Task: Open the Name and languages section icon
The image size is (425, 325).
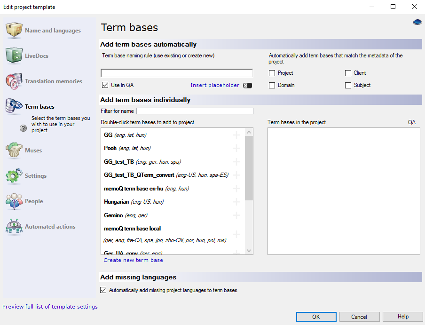Action: click(x=14, y=31)
